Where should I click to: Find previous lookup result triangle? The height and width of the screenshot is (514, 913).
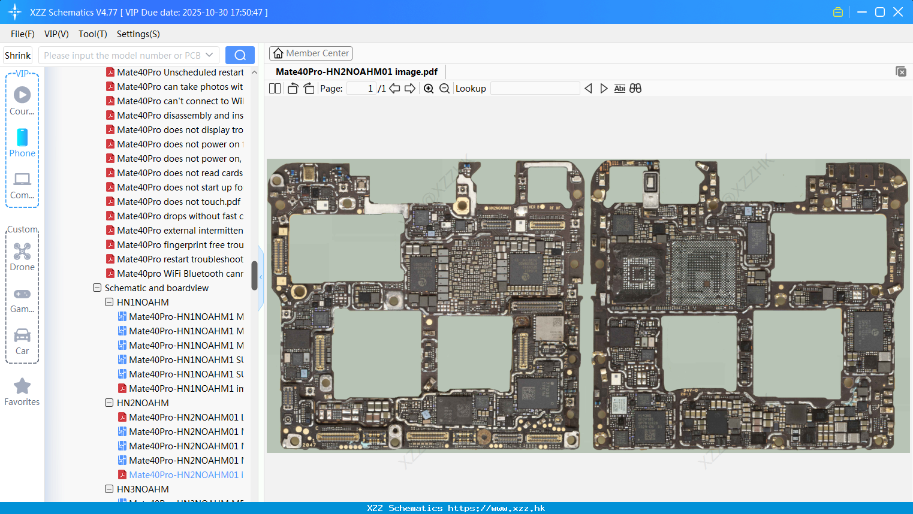(588, 89)
